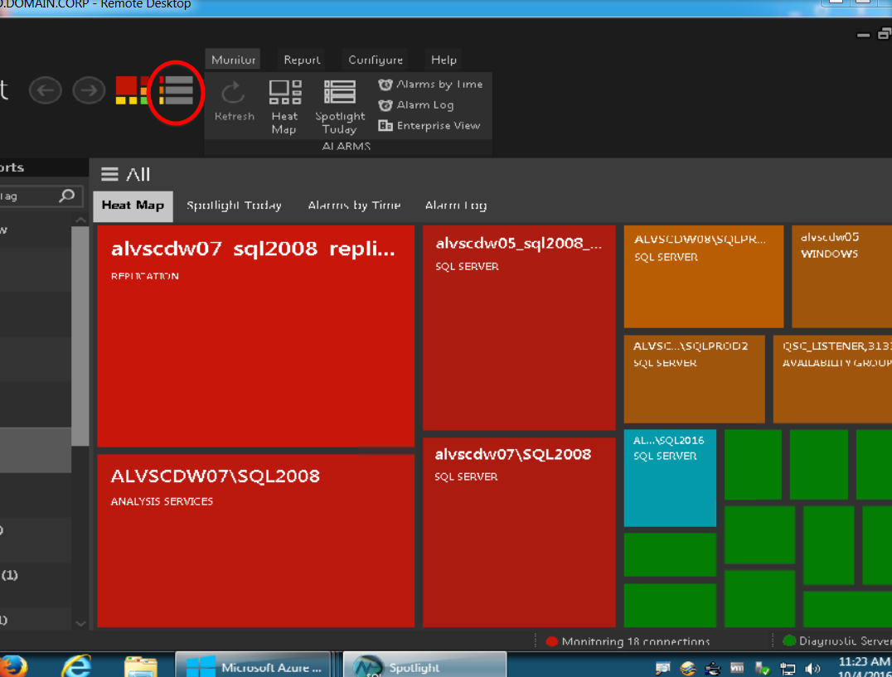Click the forward navigation arrow
This screenshot has height=677, width=892.
tap(89, 90)
